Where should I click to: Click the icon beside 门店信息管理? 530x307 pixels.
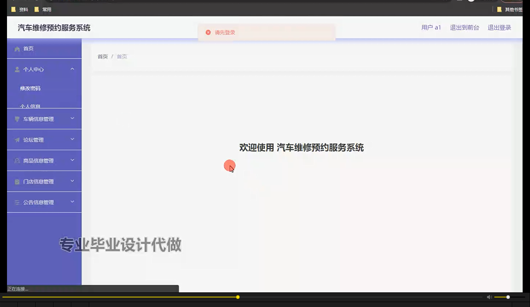(17, 181)
